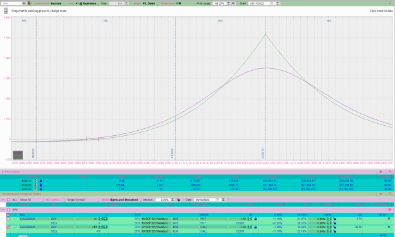This screenshot has height=237, width=395.
Task: Open calendar picker in top Date field
Action: click(272, 4)
